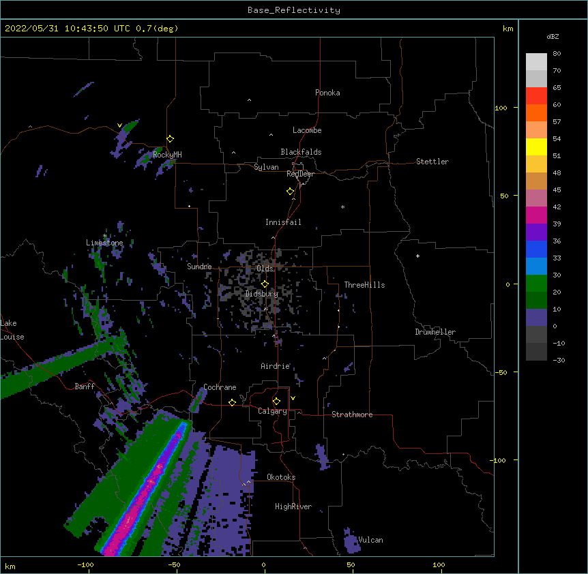Click the yellow diamond marker near Olds
Screen dimensions: 588x574
click(x=265, y=284)
